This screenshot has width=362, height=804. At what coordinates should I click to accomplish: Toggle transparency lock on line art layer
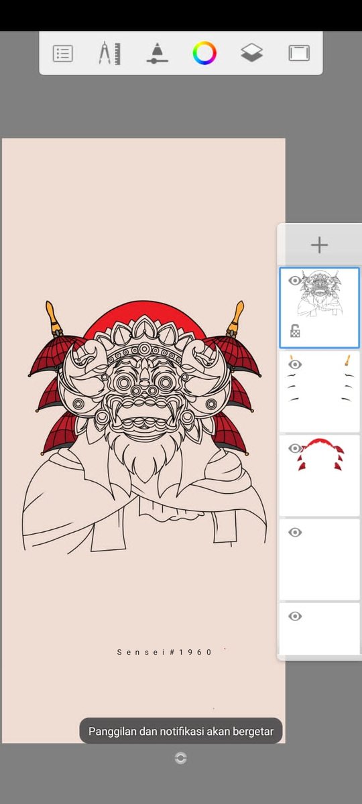[x=294, y=330]
